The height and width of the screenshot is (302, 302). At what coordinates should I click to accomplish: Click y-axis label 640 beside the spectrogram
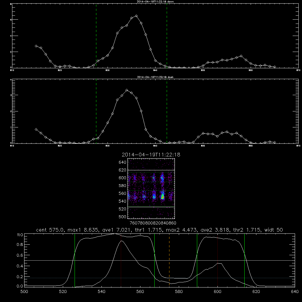point(123,162)
